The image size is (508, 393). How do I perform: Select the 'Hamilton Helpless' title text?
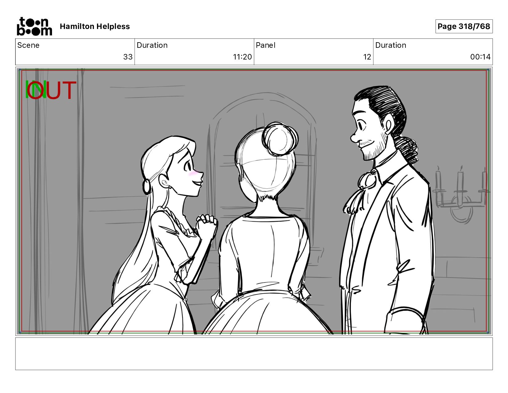click(x=95, y=27)
